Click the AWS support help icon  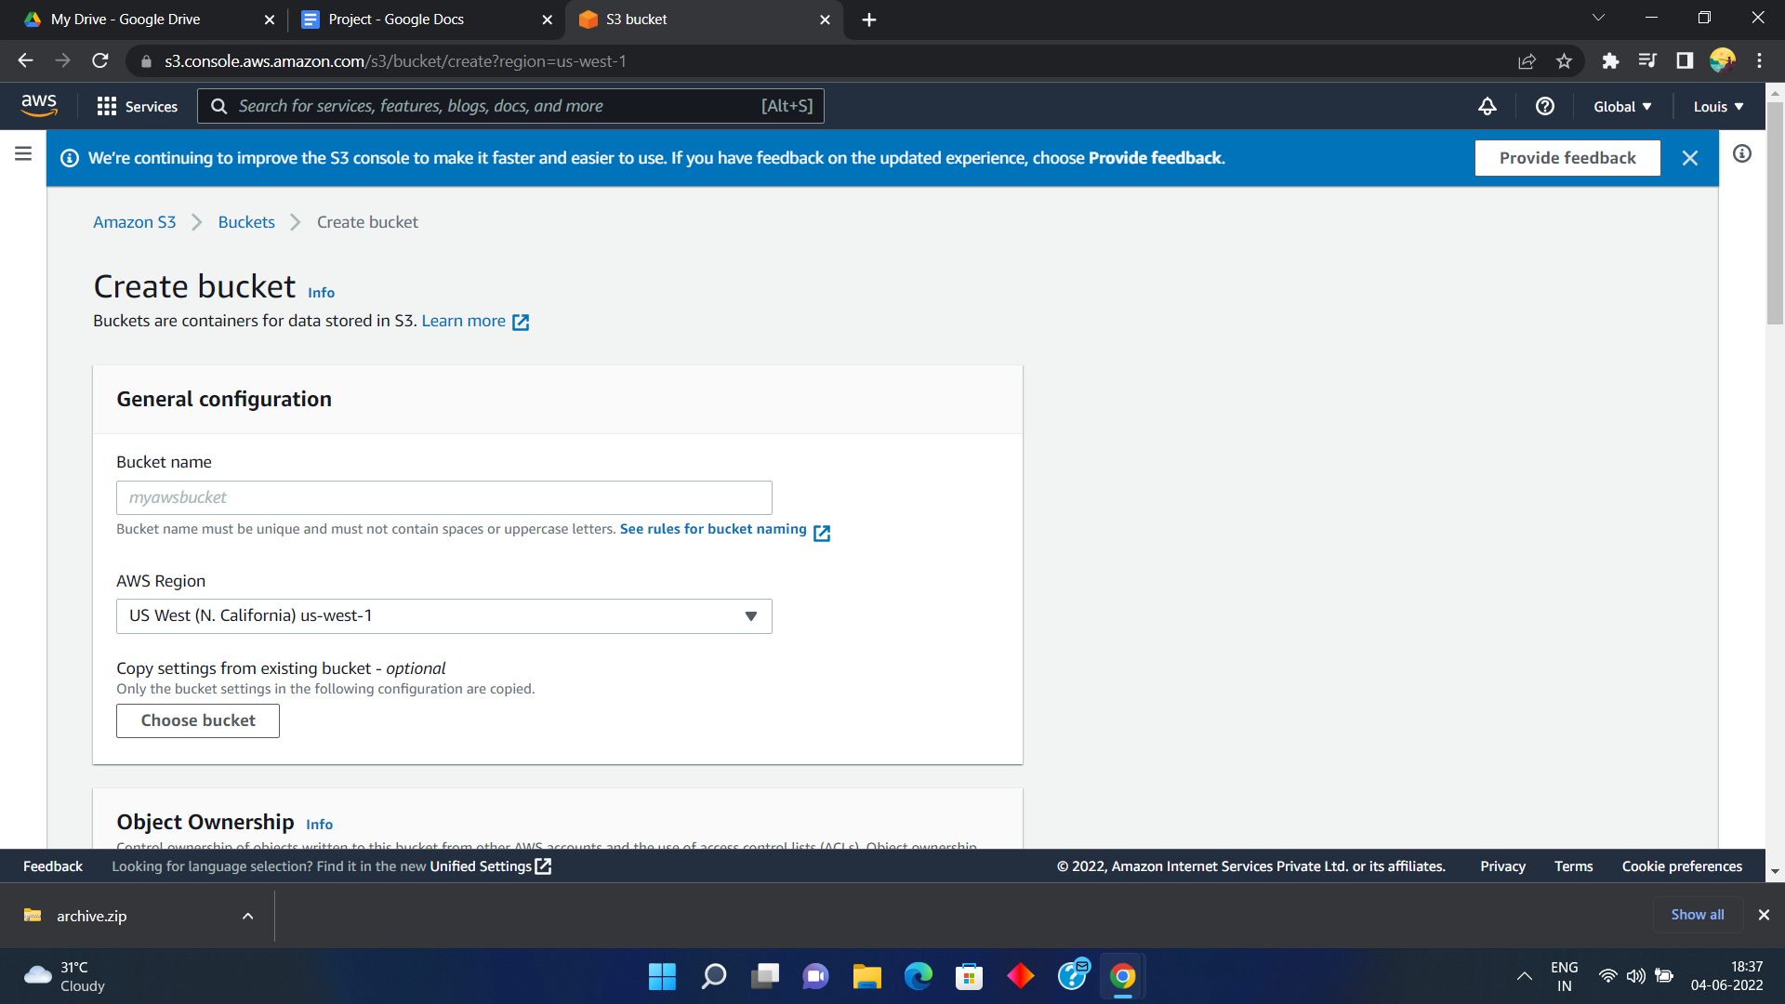click(1544, 106)
